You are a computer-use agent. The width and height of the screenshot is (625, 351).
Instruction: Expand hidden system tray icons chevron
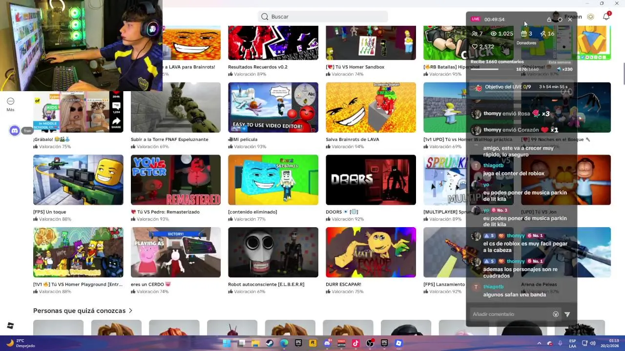tap(539, 343)
